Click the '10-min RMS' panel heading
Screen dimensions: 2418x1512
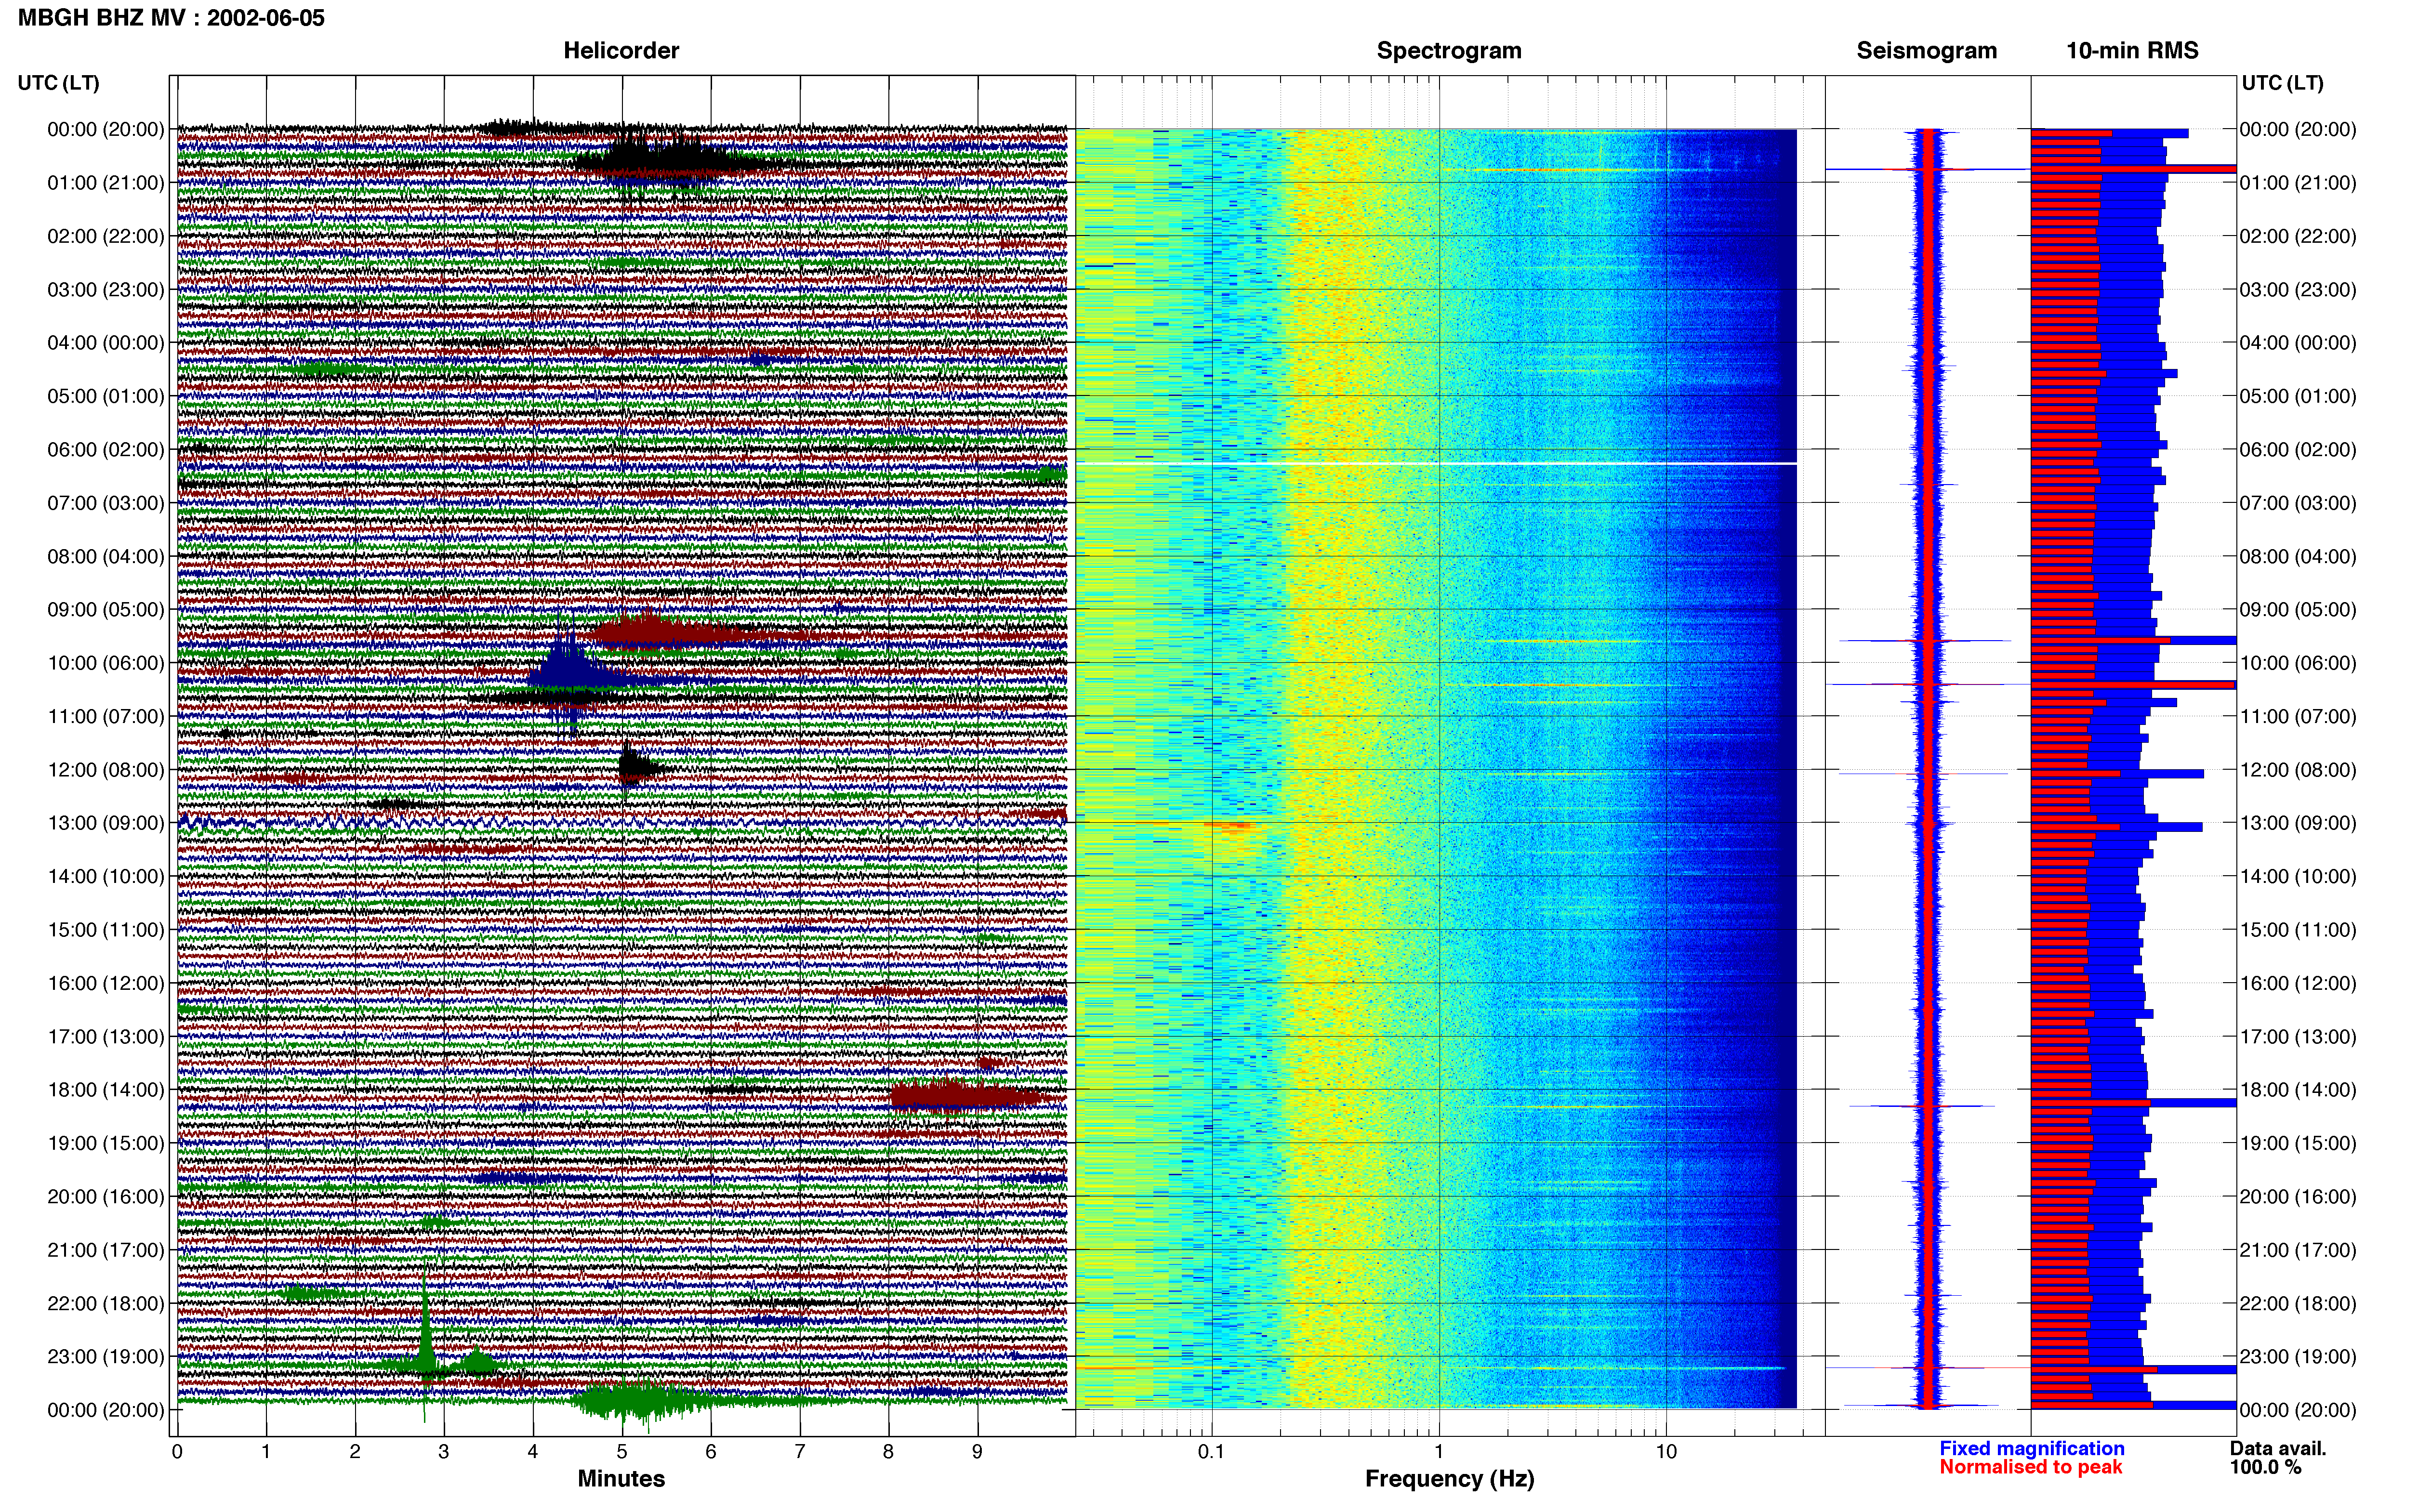(x=2132, y=51)
